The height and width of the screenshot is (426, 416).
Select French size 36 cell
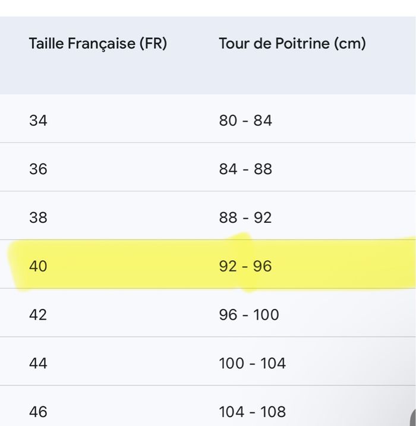(x=38, y=169)
